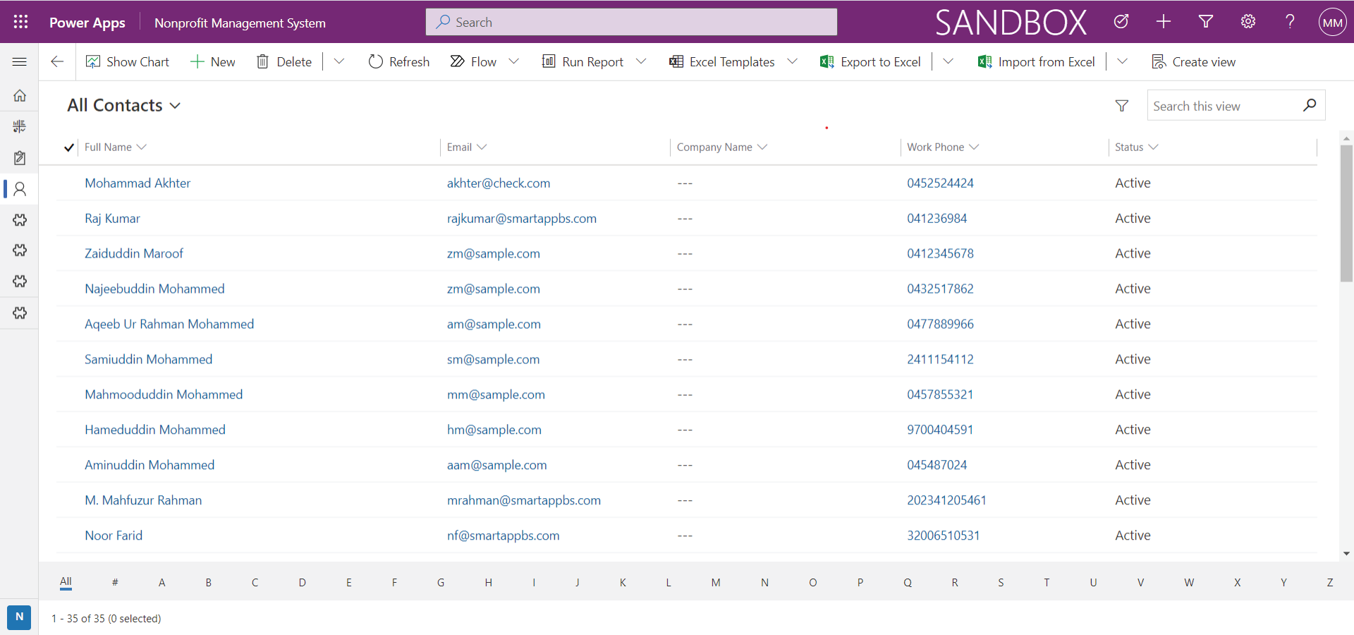
Task: Toggle the hamburger site map menu
Action: (20, 62)
